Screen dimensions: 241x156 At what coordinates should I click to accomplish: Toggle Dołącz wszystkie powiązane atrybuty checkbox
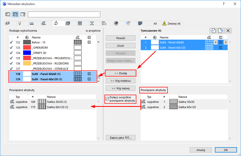tap(107, 99)
